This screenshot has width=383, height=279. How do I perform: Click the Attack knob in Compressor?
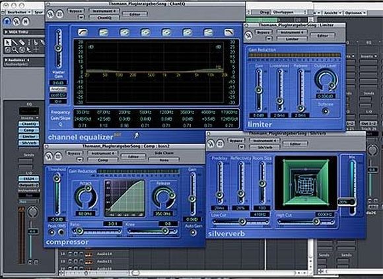pos(86,196)
